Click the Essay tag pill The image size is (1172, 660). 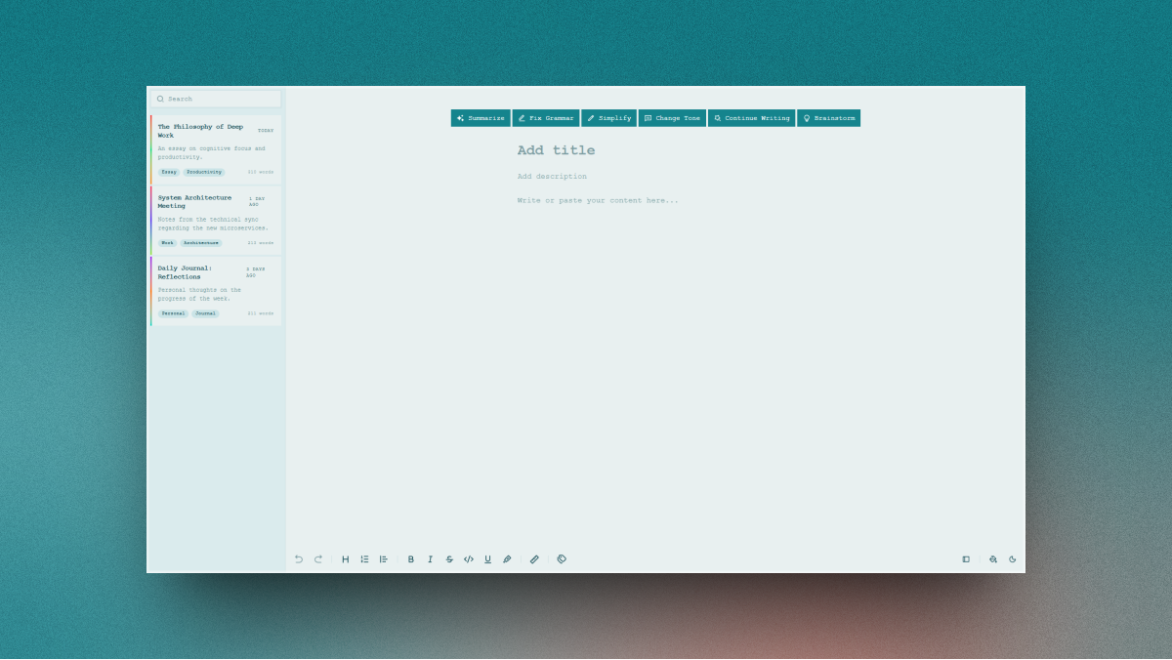click(x=167, y=172)
